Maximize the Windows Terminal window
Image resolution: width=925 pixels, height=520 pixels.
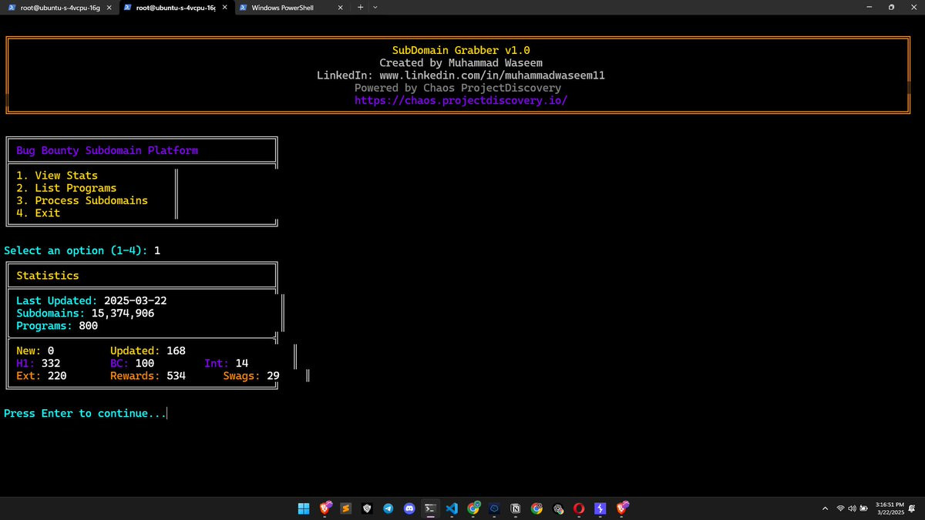coord(891,7)
